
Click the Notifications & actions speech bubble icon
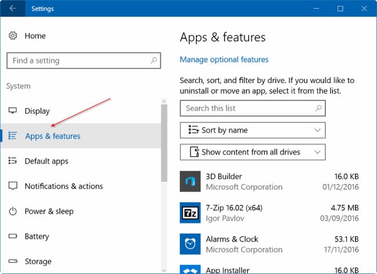click(x=13, y=186)
